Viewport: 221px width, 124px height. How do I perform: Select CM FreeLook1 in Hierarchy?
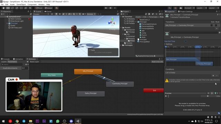(x=16, y=28)
